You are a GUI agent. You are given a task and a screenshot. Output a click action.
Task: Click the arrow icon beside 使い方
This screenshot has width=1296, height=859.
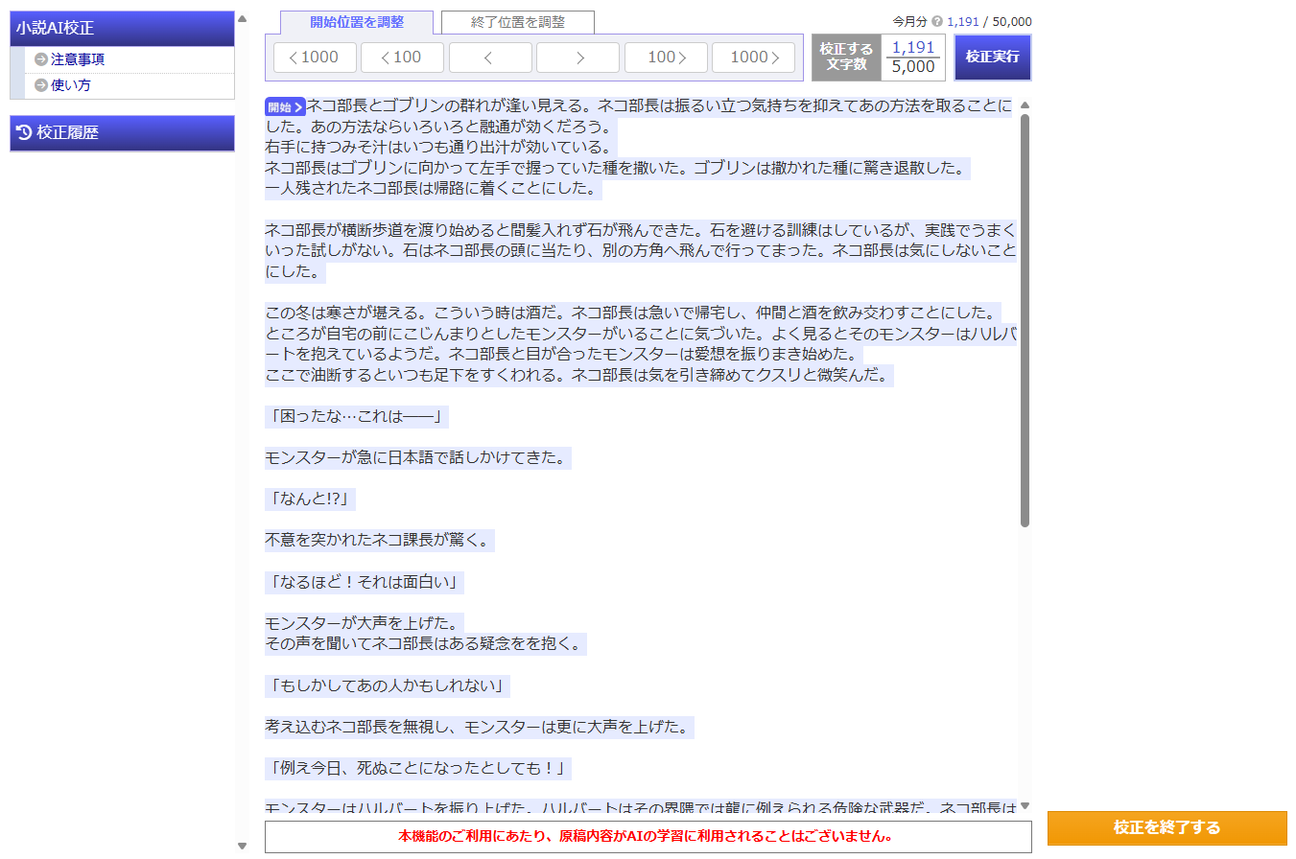41,85
